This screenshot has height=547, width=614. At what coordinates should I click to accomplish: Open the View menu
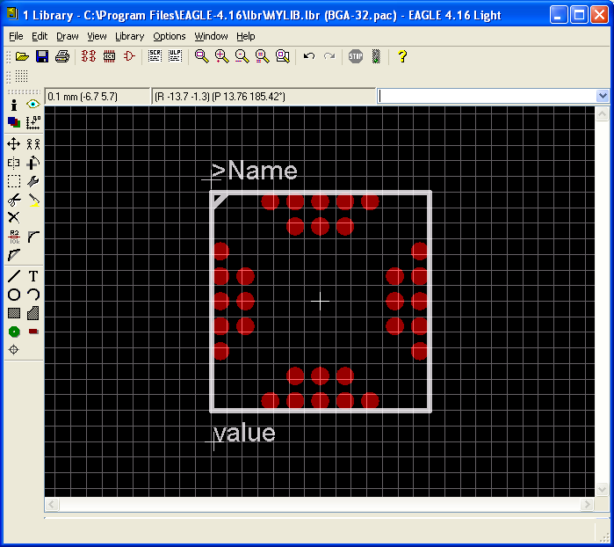coord(97,36)
